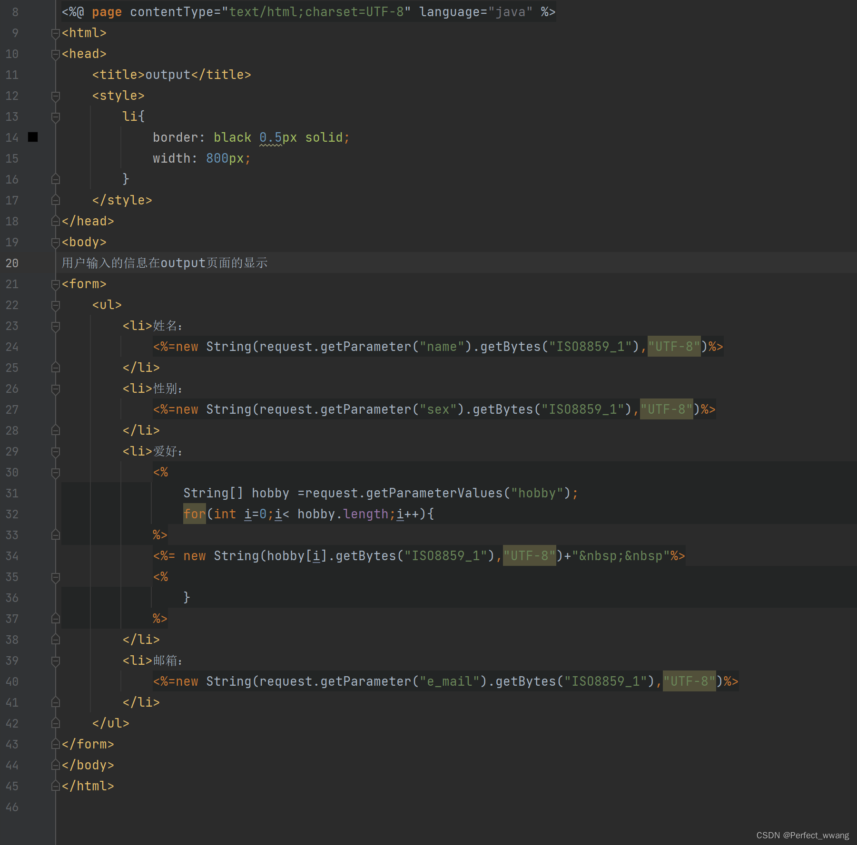857x845 pixels.
Task: Click line number 46 in the gutter
Action: 12,807
